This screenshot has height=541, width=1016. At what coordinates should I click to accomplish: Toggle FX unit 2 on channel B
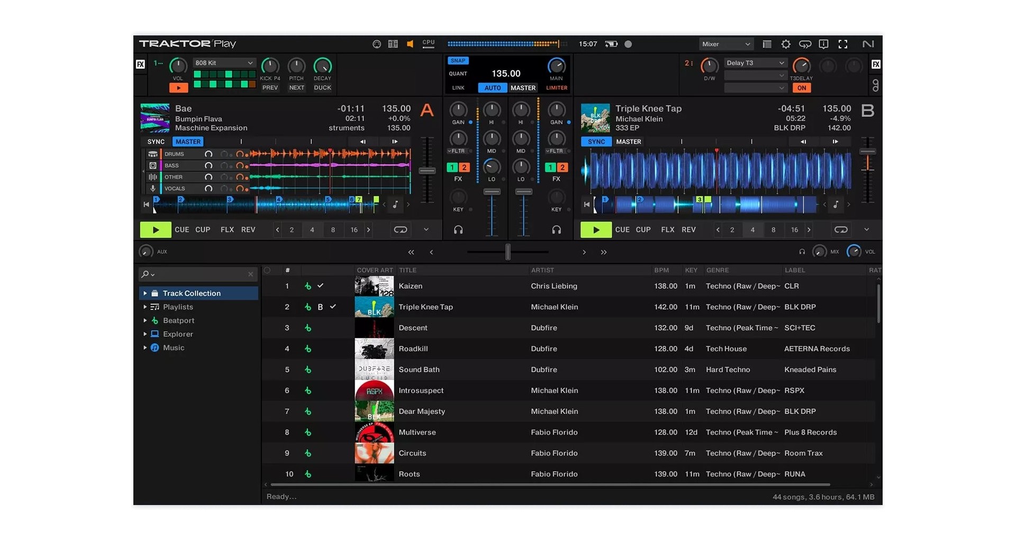click(563, 167)
